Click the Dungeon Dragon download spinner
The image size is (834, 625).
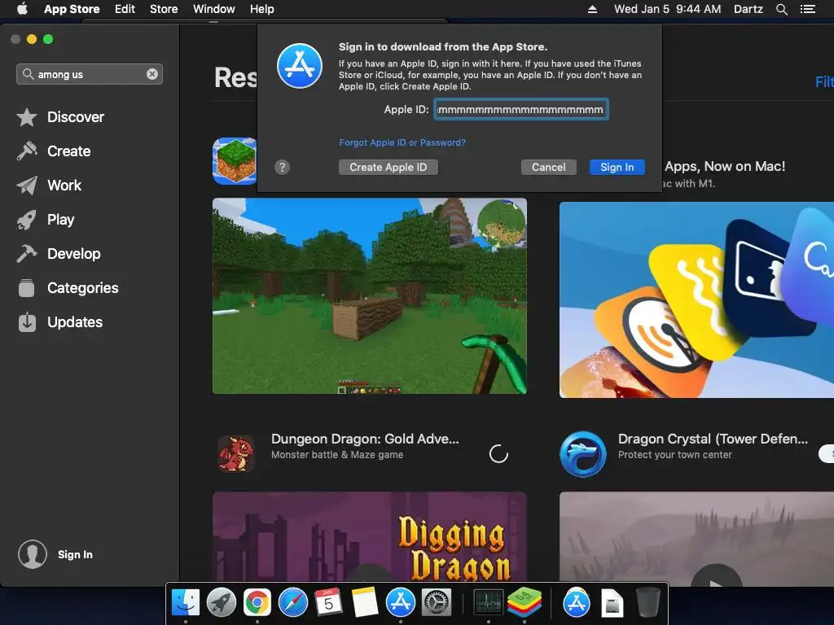(x=498, y=454)
